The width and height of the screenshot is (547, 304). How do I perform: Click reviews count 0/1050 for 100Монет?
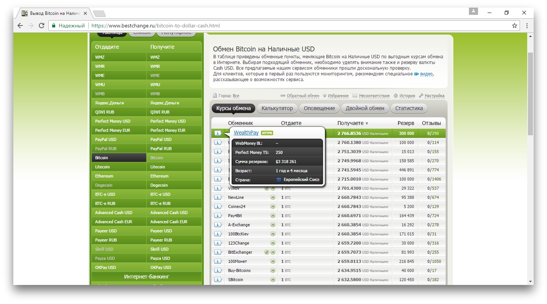[x=434, y=261]
